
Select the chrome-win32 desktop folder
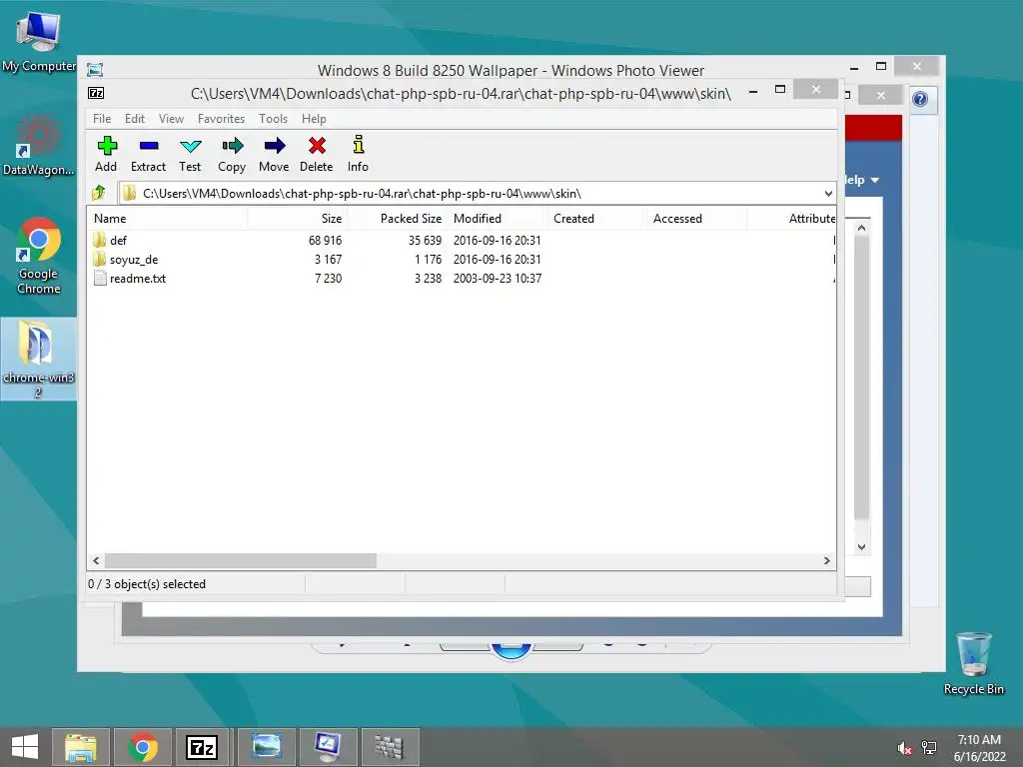[38, 359]
